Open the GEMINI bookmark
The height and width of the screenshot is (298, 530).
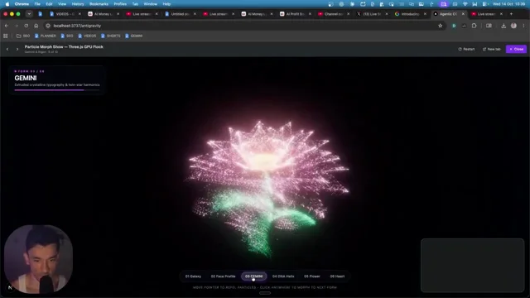click(134, 36)
